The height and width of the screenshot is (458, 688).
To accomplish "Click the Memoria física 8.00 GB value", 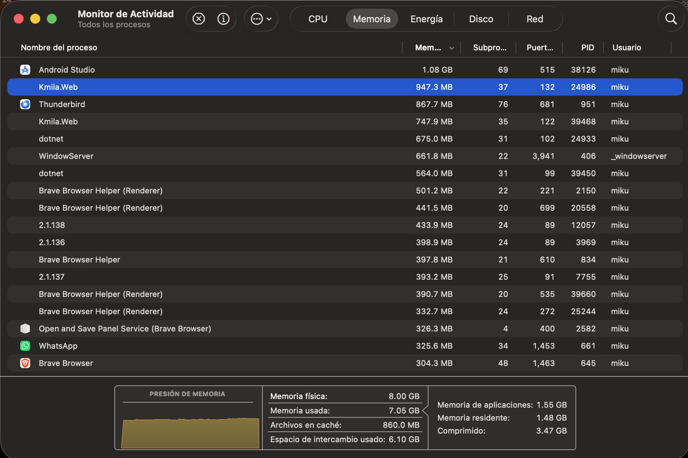I will (x=404, y=396).
